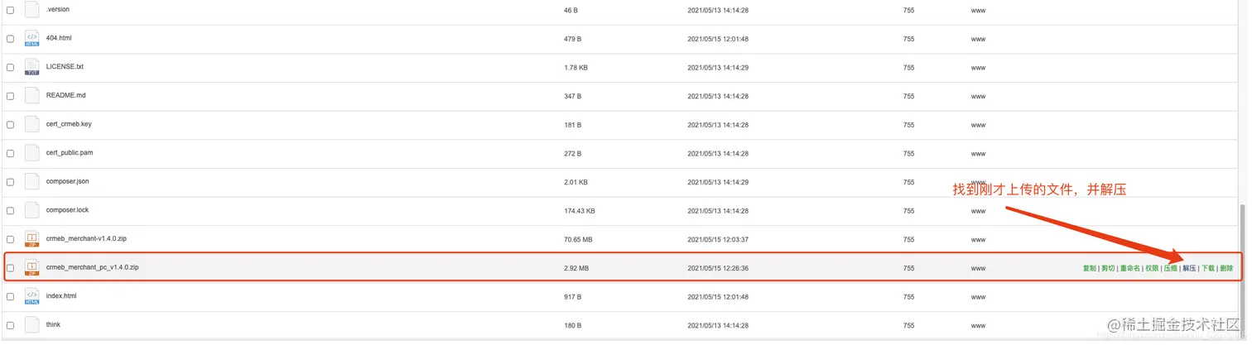
Task: Click the file name think
Action: (53, 324)
